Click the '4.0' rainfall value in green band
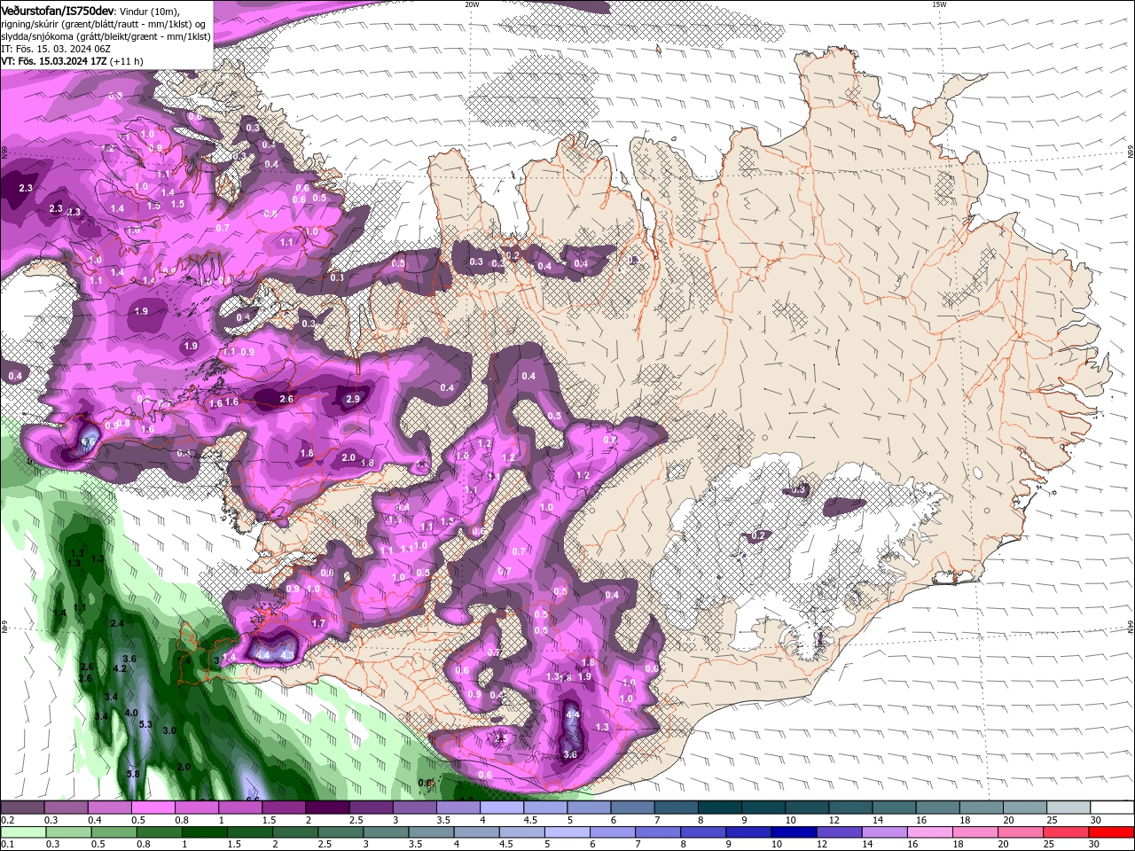 pyautogui.click(x=131, y=713)
